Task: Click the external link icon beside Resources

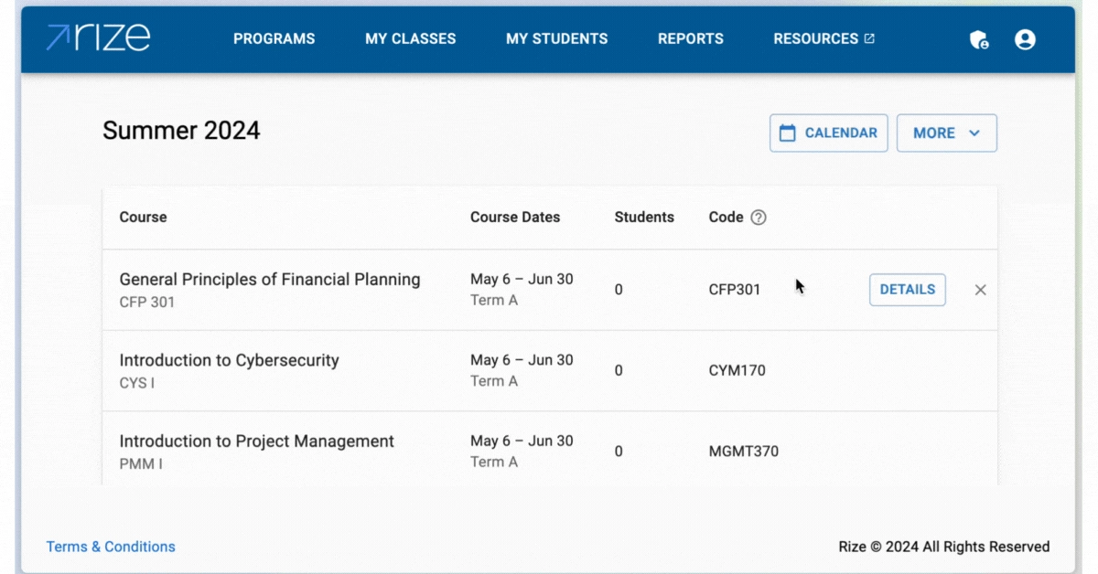Action: coord(869,38)
